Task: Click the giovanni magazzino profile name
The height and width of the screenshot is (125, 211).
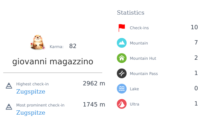Action: (53, 62)
